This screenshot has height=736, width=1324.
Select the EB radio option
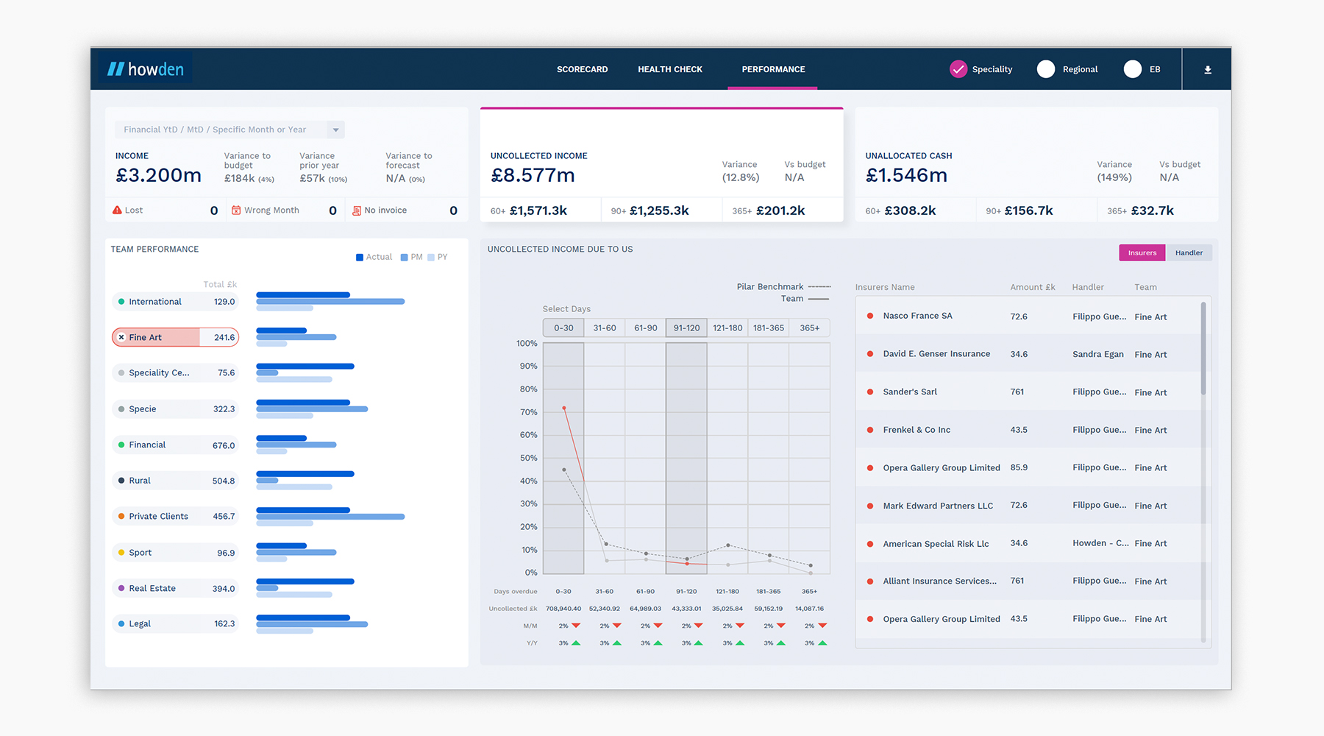[1133, 69]
